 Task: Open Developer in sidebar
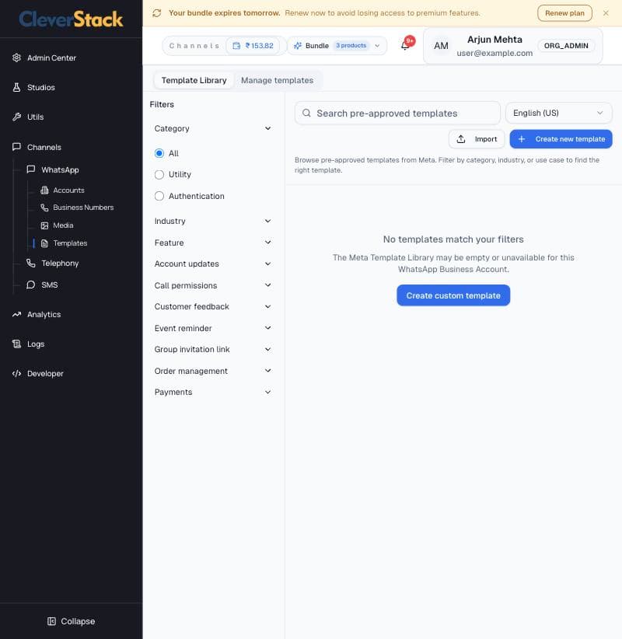click(45, 373)
